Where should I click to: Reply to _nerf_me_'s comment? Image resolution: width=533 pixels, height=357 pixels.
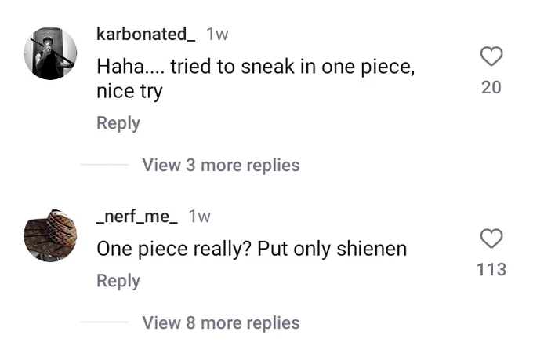(x=118, y=281)
